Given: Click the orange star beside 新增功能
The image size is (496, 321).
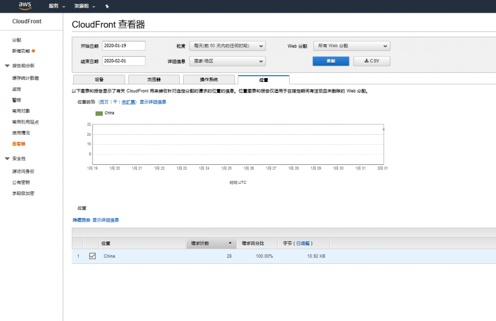Looking at the screenshot, I should click(33, 50).
